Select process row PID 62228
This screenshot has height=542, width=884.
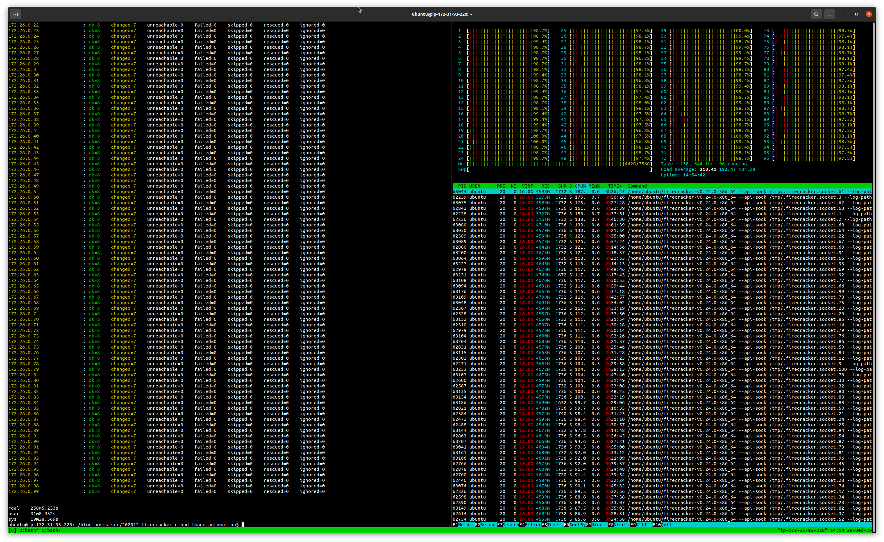pos(662,214)
